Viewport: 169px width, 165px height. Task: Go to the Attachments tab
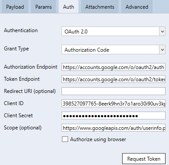click(x=100, y=7)
